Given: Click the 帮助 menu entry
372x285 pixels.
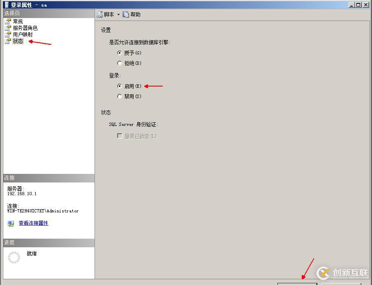Looking at the screenshot, I should pyautogui.click(x=135, y=14).
